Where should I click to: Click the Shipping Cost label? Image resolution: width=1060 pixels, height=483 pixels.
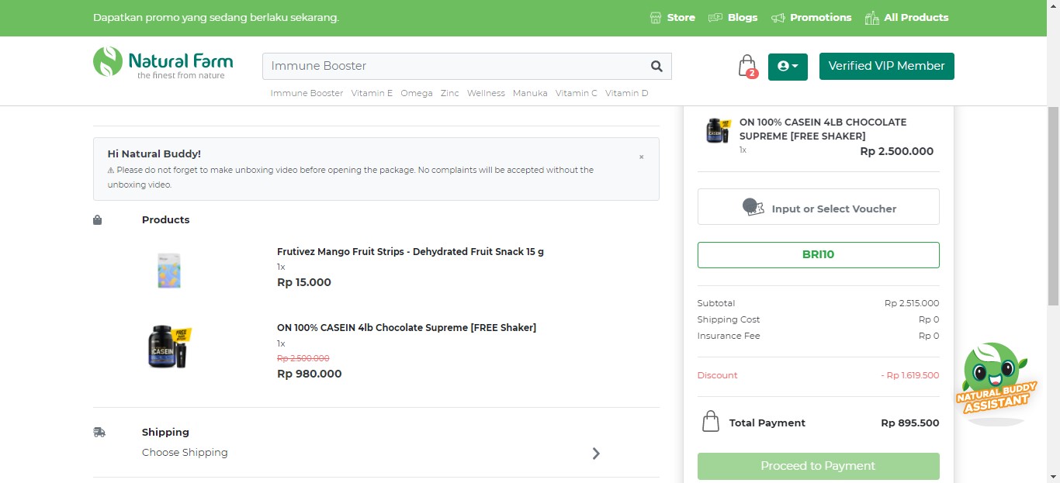(729, 319)
